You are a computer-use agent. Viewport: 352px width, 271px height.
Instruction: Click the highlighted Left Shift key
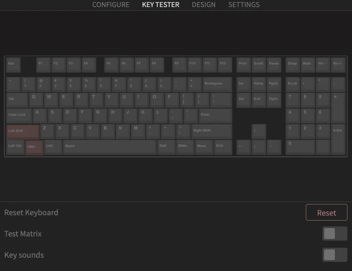[x=23, y=132]
